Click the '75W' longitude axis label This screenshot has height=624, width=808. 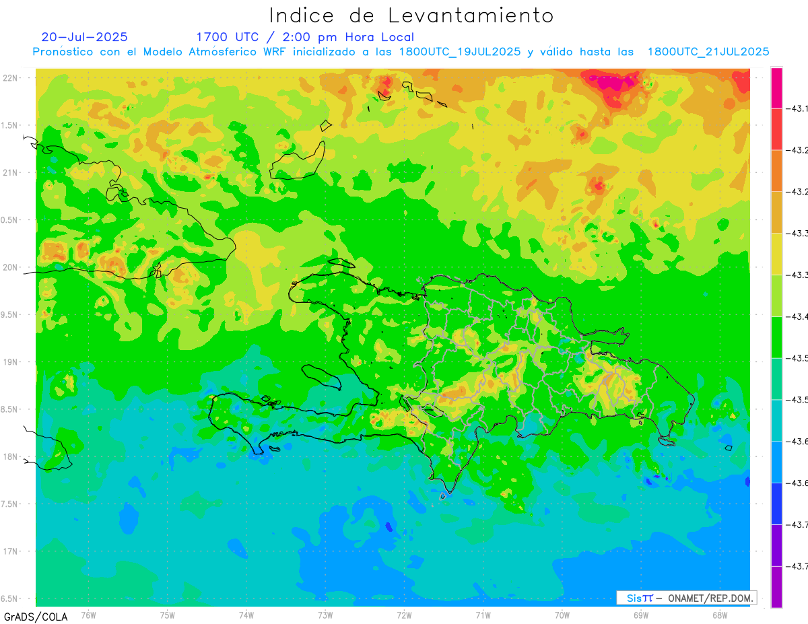coord(167,615)
